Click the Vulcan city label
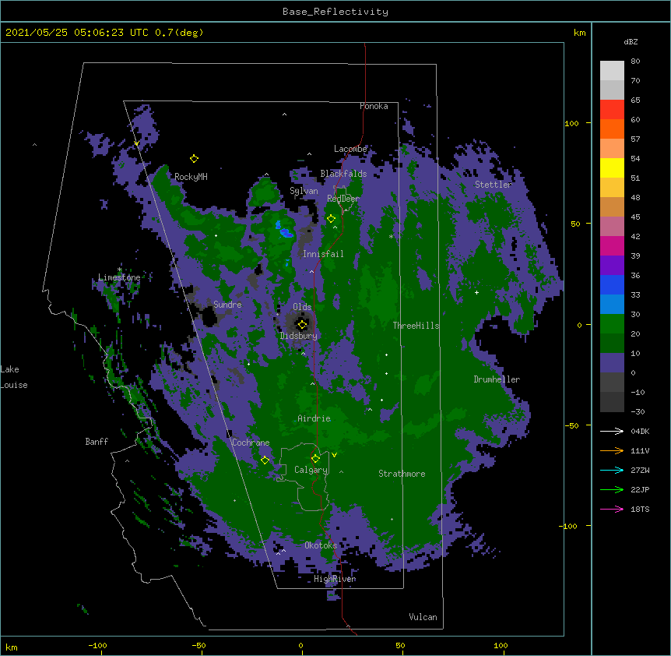 [x=423, y=617]
